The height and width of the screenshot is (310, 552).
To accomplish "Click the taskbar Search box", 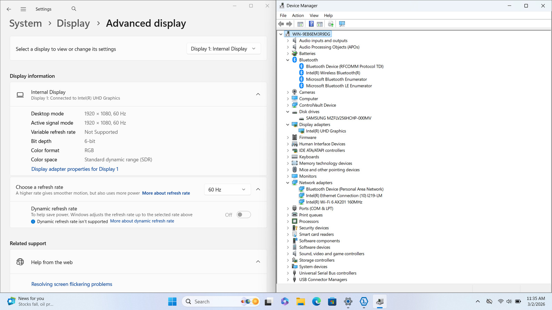I will pos(221,302).
